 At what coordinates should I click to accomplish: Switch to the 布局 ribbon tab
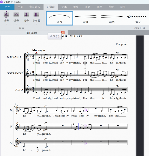[x=87, y=7]
